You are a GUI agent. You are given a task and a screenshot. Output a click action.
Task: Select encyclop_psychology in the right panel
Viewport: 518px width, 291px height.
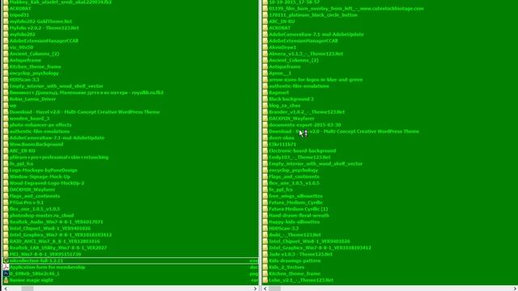click(x=293, y=171)
